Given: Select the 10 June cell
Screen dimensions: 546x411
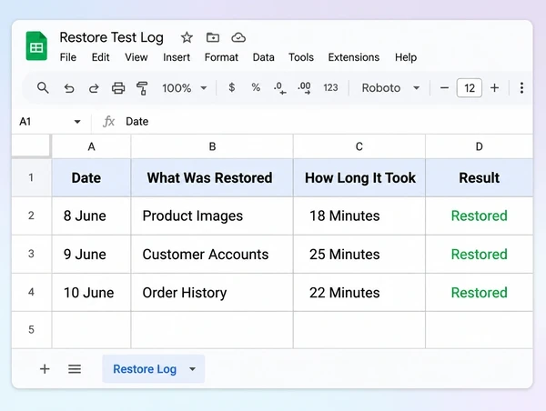Looking at the screenshot, I should pyautogui.click(x=91, y=292).
